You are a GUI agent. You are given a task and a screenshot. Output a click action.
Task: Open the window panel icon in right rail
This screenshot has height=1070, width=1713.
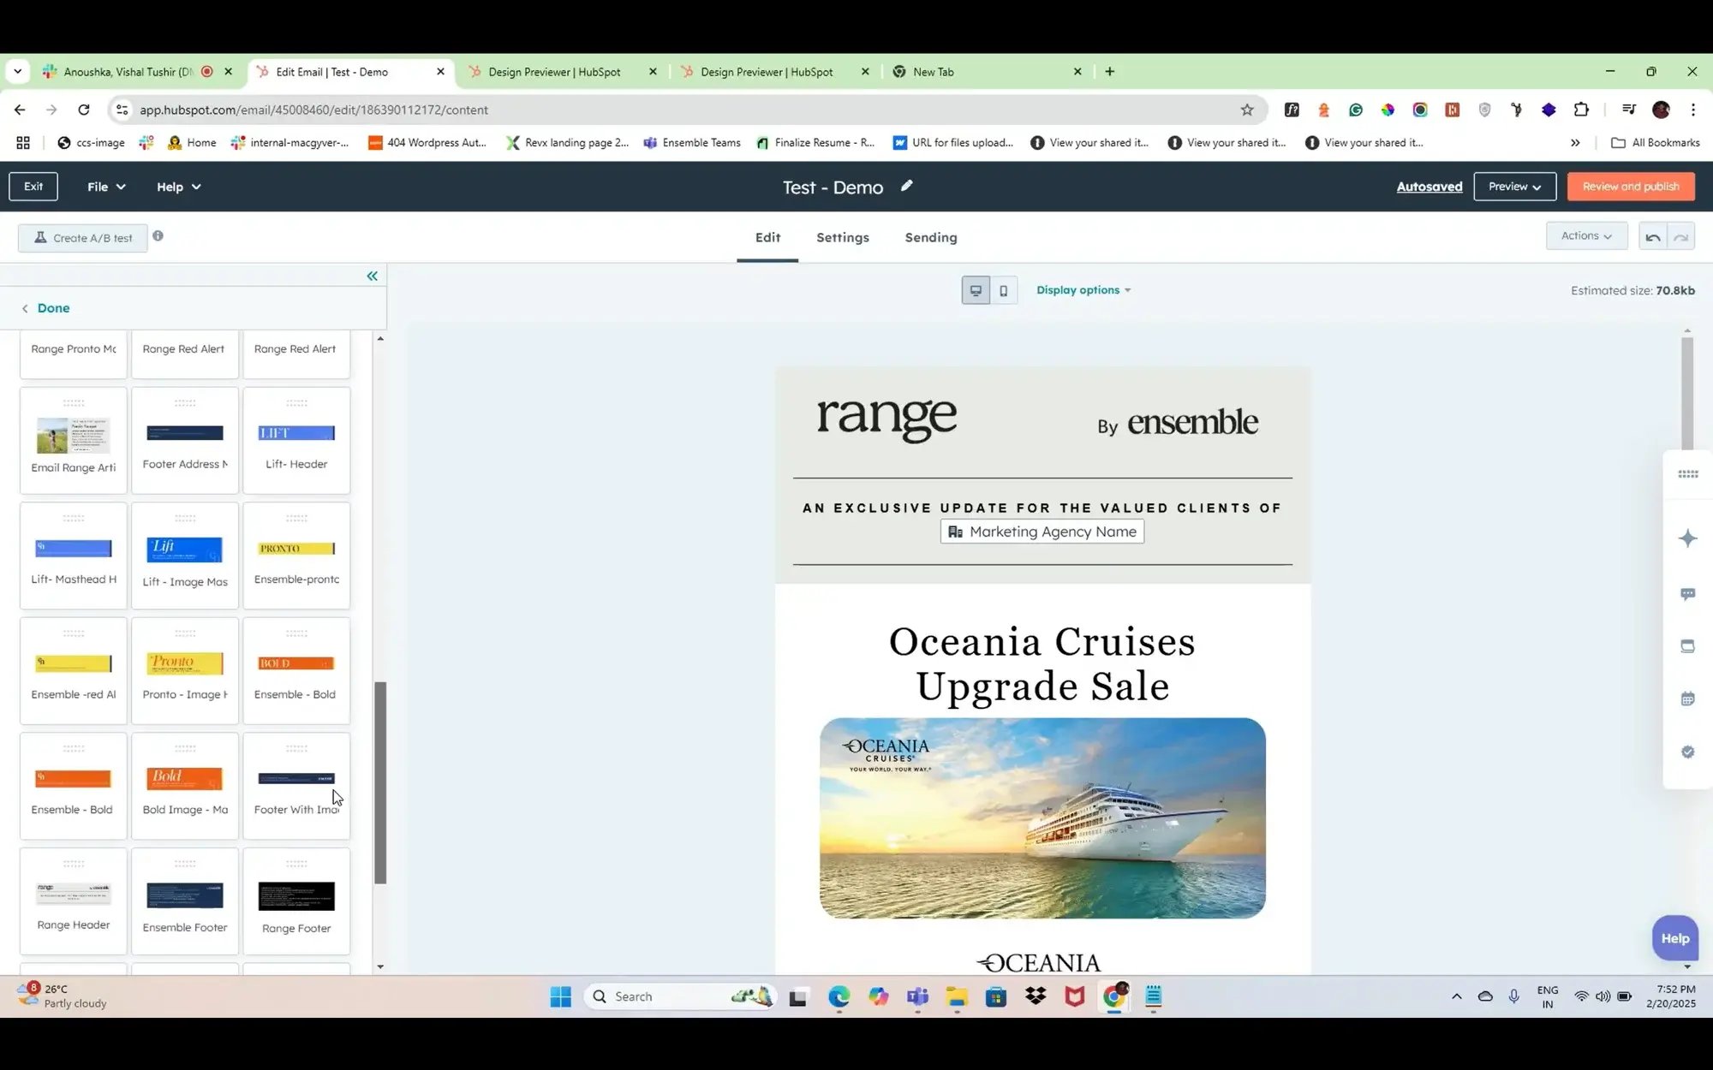tap(1687, 646)
